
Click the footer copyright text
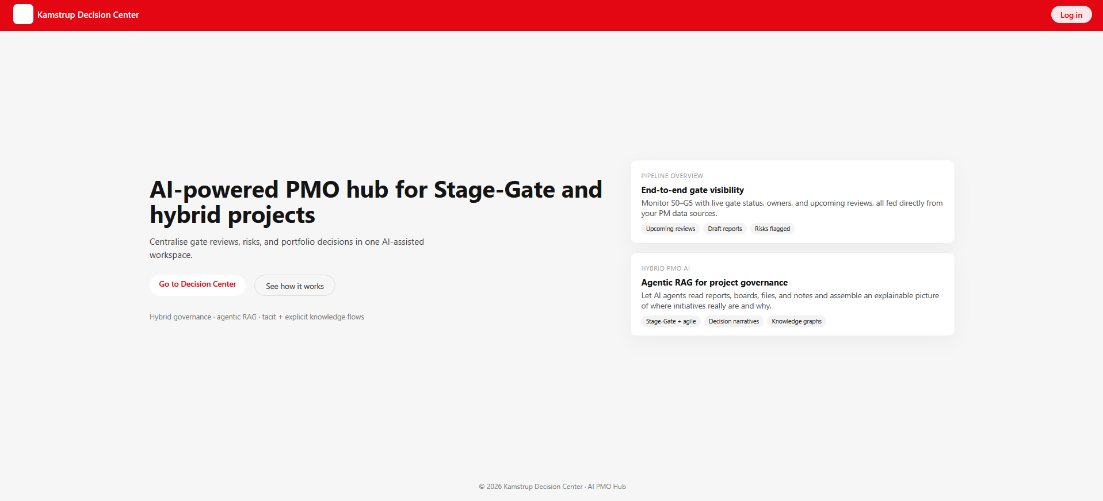[x=552, y=487]
